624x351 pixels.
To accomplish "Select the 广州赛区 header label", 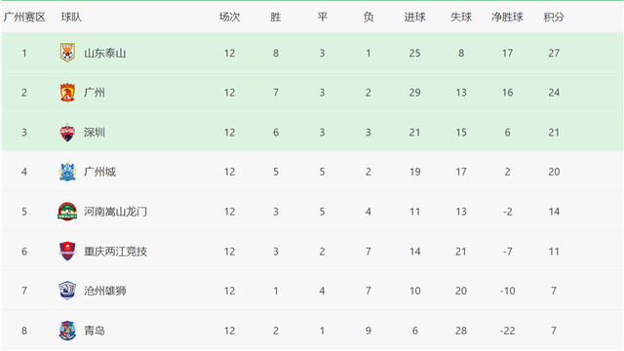I will pos(24,18).
